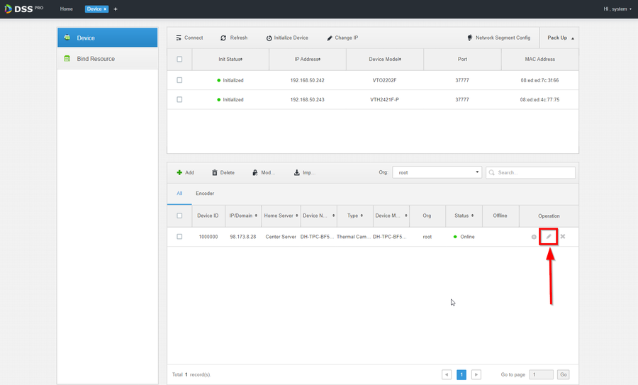
Task: Select checkbox for device 1000000
Action: [179, 237]
